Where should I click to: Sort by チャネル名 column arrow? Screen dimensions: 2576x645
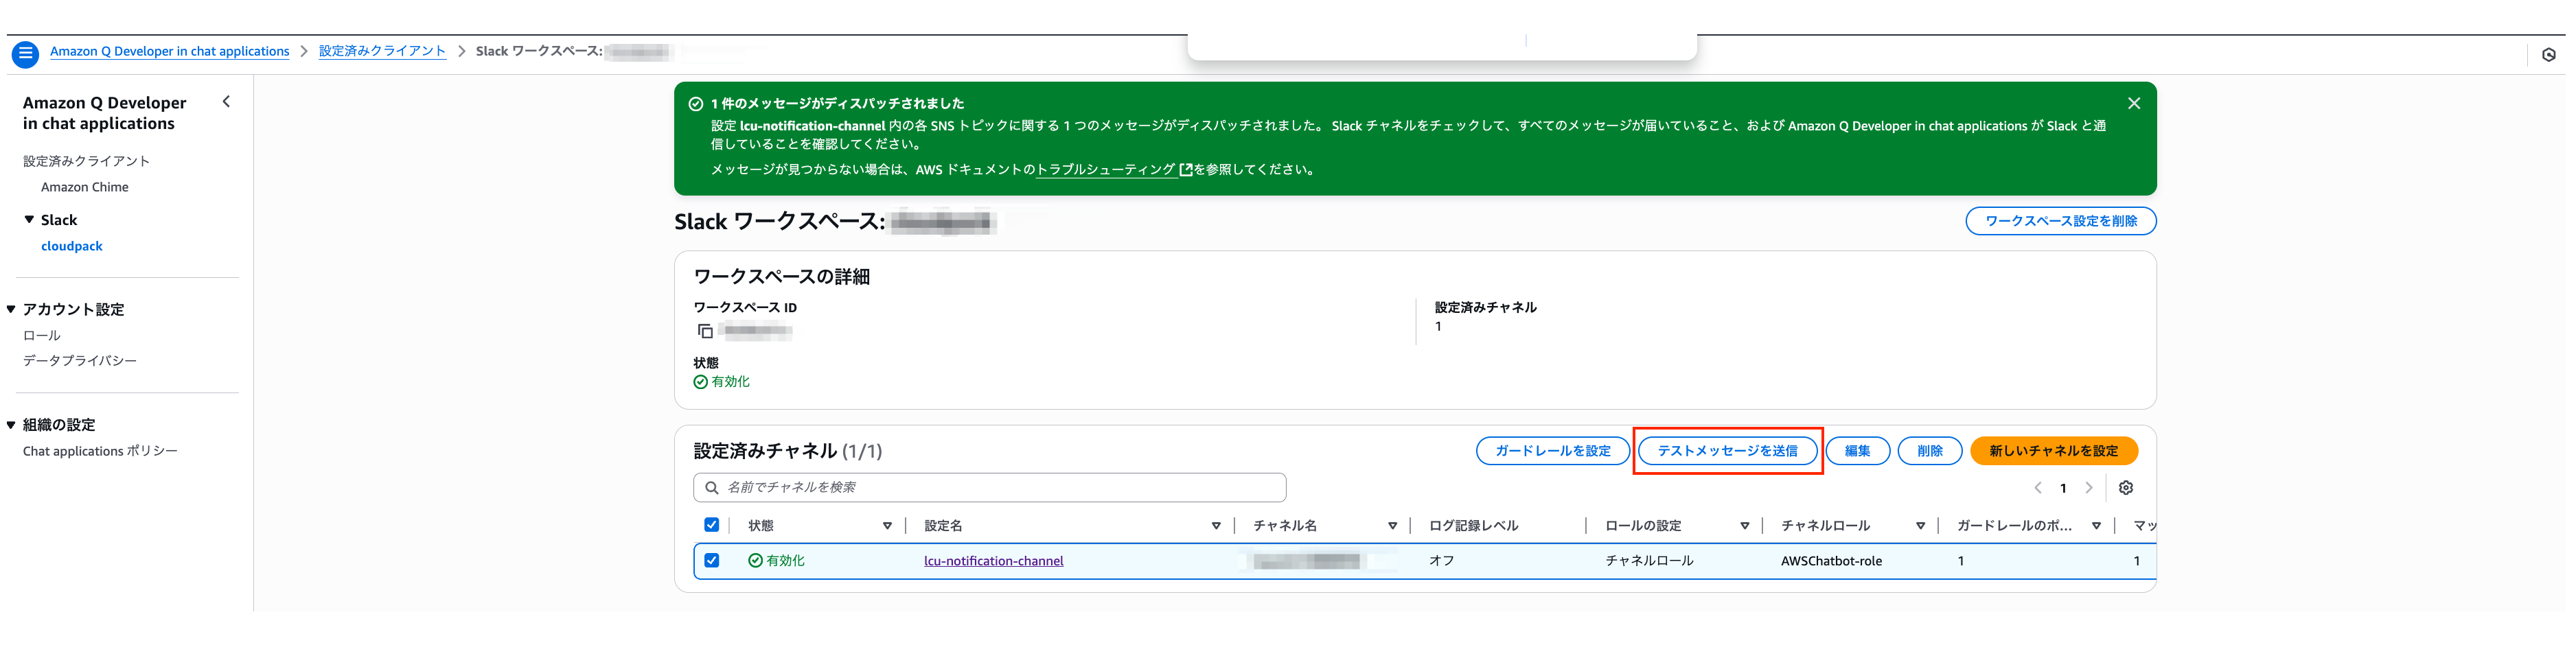(x=1392, y=526)
